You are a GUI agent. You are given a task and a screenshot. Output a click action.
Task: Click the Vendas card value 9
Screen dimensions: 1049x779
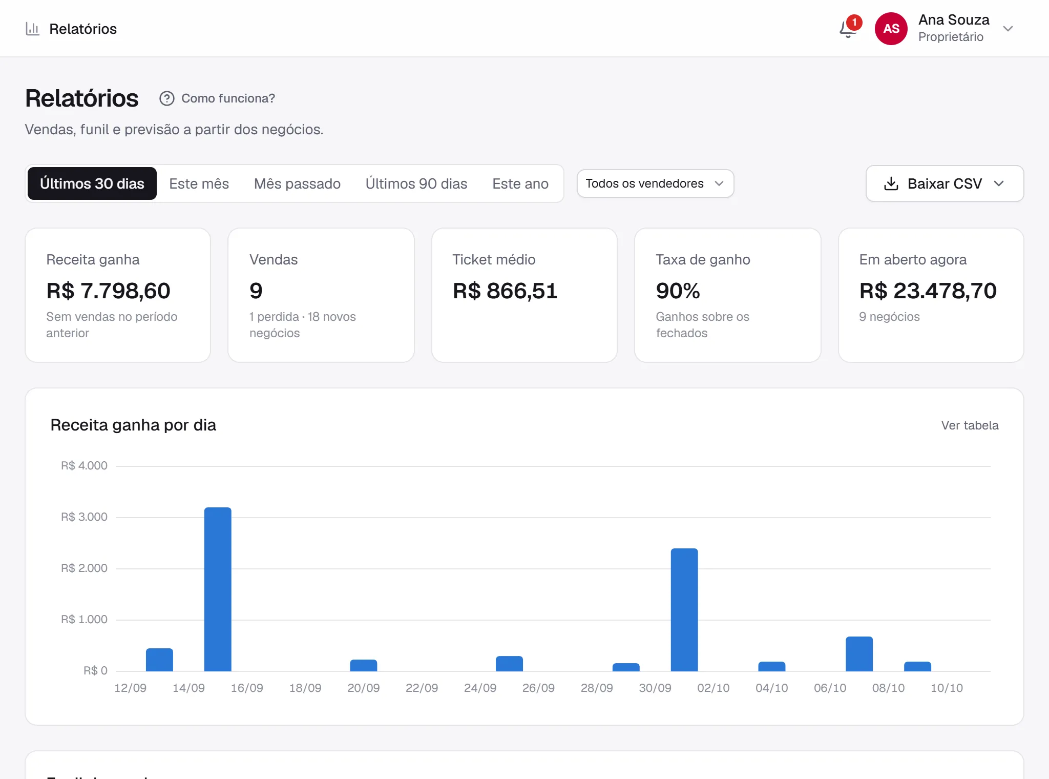click(256, 291)
